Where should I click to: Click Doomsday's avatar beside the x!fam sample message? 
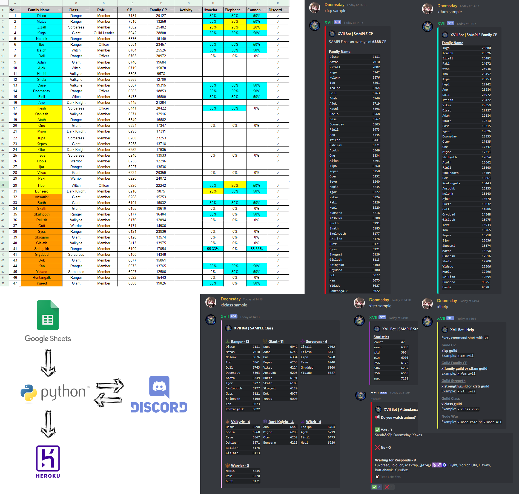(x=428, y=9)
